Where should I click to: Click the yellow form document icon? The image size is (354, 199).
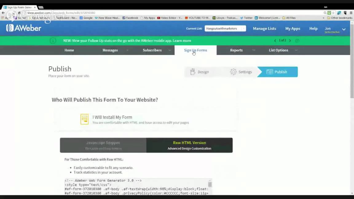[x=85, y=119]
